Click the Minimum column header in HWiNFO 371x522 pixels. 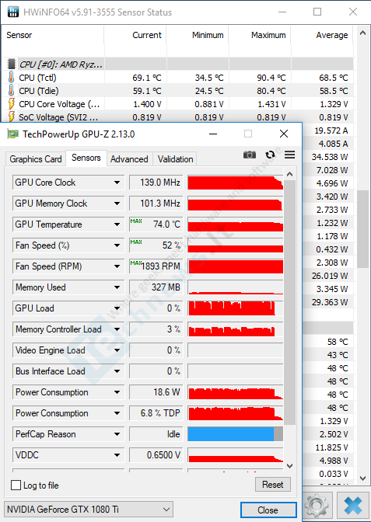[x=198, y=35]
